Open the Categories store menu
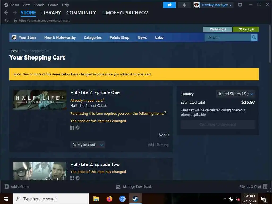Screen dimensions: 272x204 tap(93, 37)
